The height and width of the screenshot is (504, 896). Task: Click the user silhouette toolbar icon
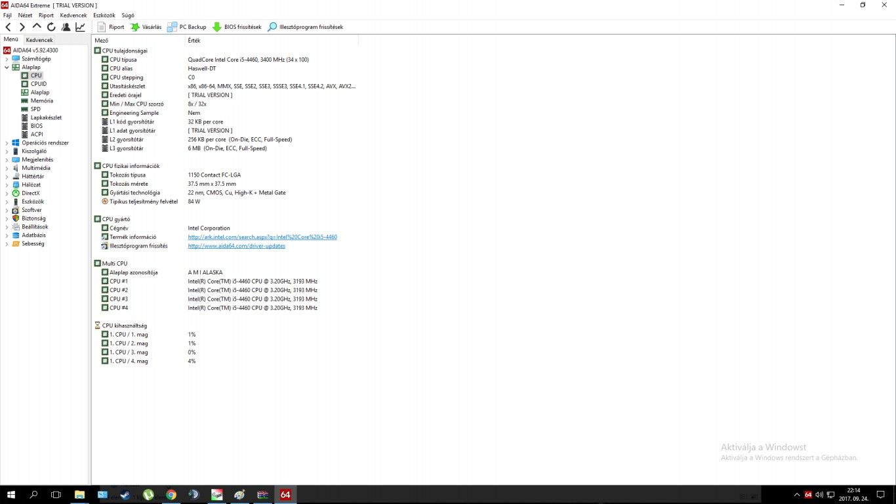coord(66,27)
